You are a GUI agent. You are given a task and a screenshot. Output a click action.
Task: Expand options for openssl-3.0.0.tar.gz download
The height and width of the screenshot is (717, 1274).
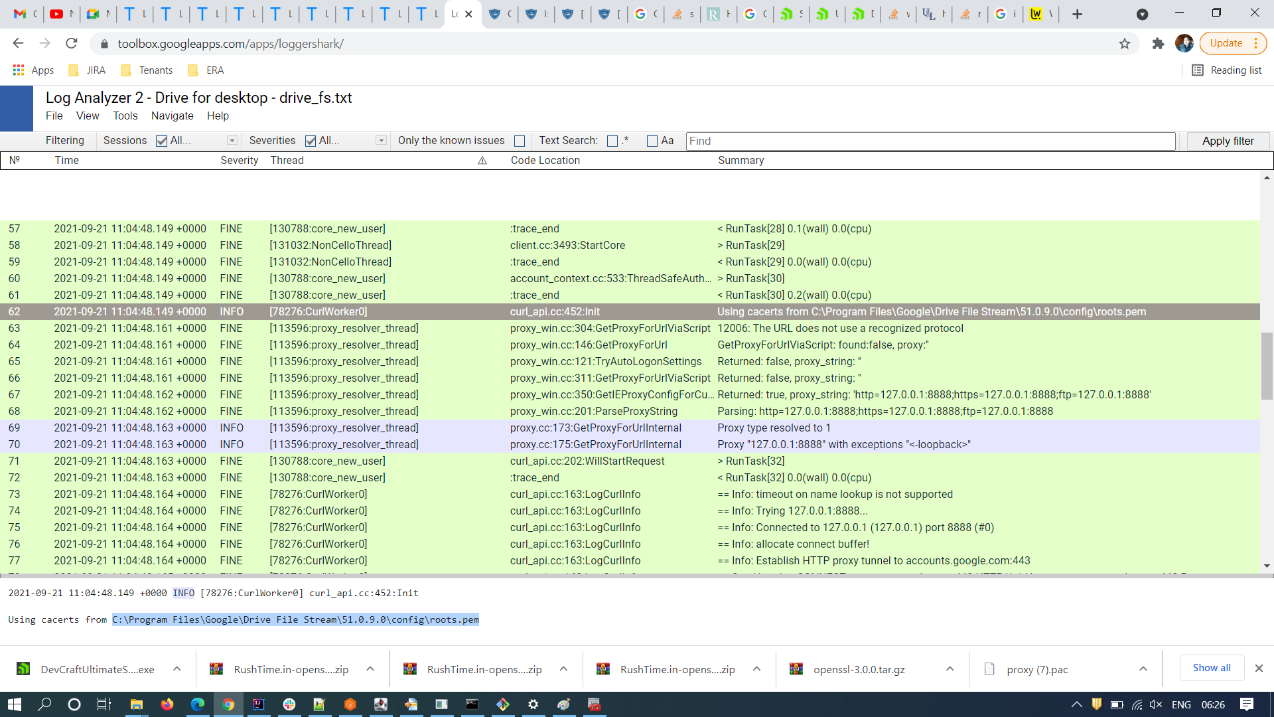click(950, 669)
